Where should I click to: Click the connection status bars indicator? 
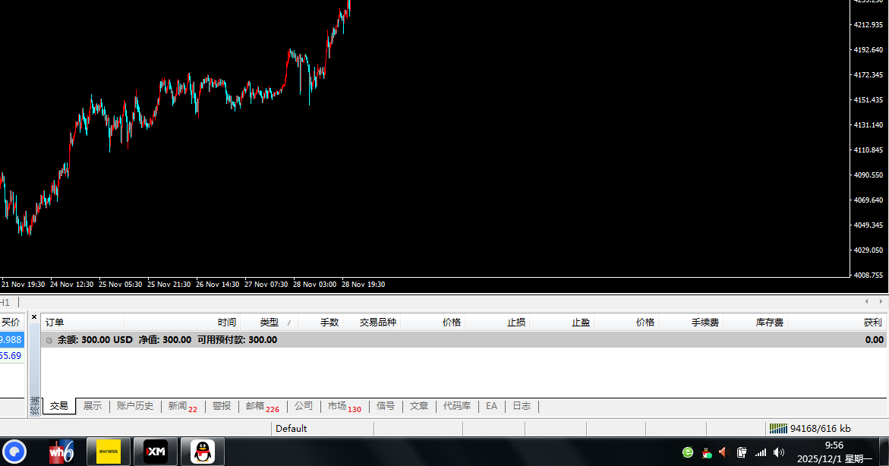click(x=778, y=429)
